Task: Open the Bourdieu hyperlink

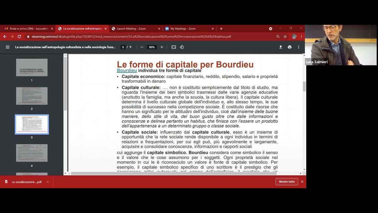Action: [x=127, y=70]
